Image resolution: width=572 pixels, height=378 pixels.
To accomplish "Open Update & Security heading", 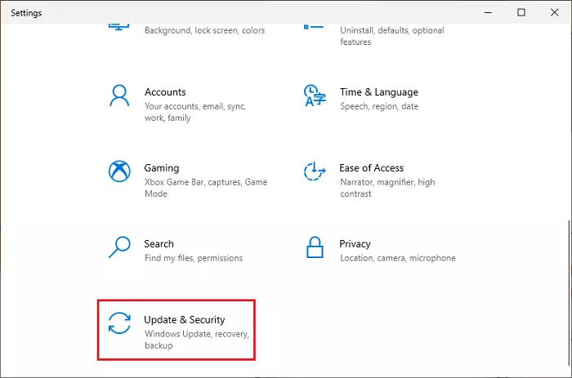I will click(184, 320).
